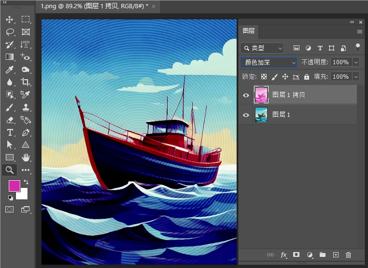Choose the Eraser tool
The image size is (368, 268).
(x=10, y=120)
